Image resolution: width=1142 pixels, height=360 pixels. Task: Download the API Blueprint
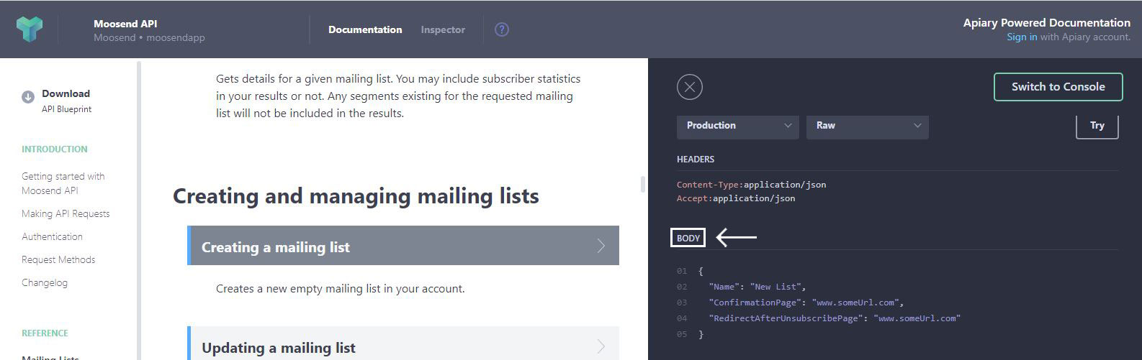point(66,101)
